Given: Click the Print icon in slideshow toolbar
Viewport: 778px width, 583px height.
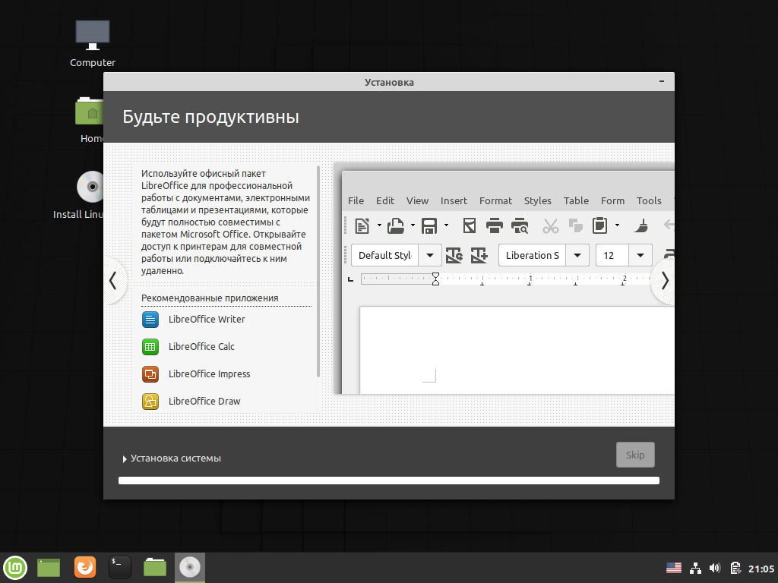Looking at the screenshot, I should pyautogui.click(x=494, y=225).
